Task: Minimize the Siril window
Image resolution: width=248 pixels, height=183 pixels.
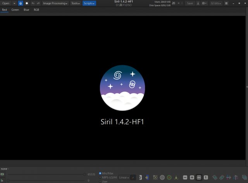Action: [x=233, y=3]
